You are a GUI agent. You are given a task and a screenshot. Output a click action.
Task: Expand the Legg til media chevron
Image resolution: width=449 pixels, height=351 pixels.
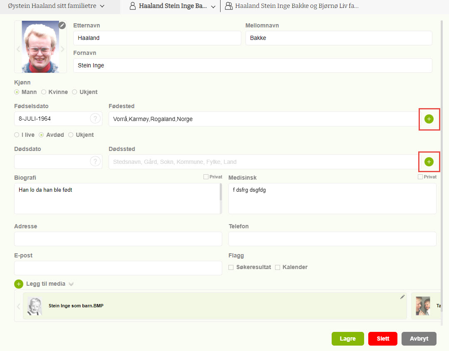pyautogui.click(x=71, y=284)
